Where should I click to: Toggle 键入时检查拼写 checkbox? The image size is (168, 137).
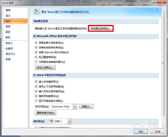click(36, 82)
